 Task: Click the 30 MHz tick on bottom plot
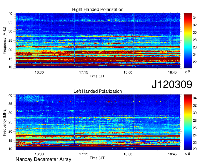10,113
